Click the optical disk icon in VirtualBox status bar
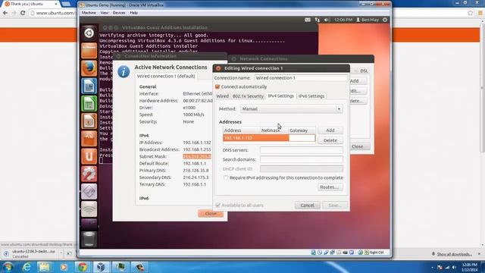This screenshot has width=485, height=273. (x=320, y=253)
